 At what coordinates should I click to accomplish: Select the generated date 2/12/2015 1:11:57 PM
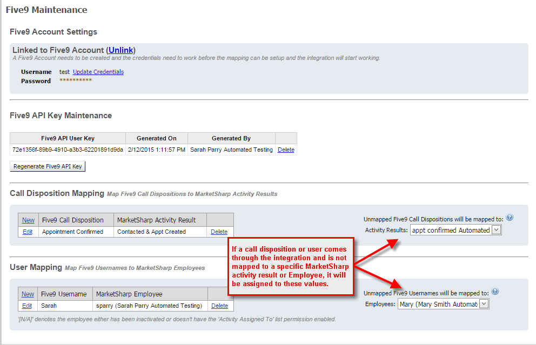(157, 150)
